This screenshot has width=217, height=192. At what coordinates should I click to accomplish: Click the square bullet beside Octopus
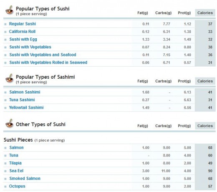point(5,187)
